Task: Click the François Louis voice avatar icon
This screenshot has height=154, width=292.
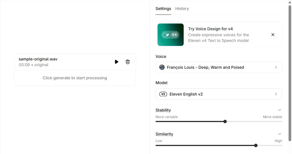Action: click(162, 67)
